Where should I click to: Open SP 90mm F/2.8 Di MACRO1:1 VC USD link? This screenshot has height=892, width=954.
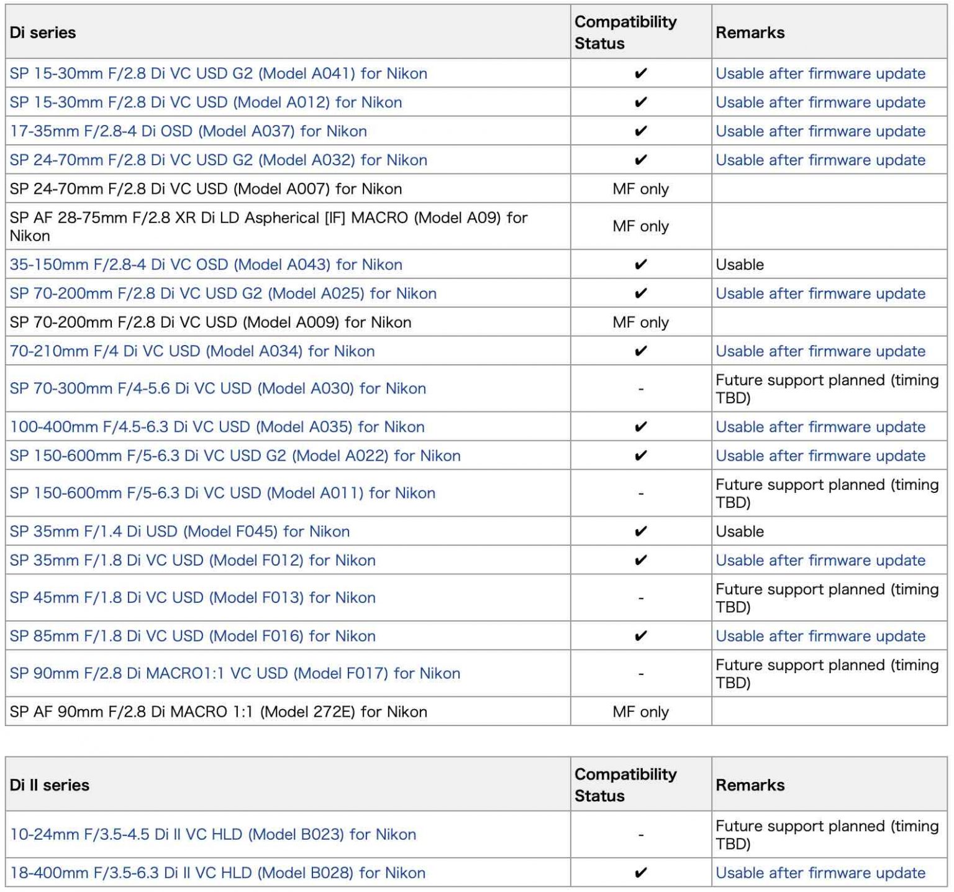tap(234, 673)
